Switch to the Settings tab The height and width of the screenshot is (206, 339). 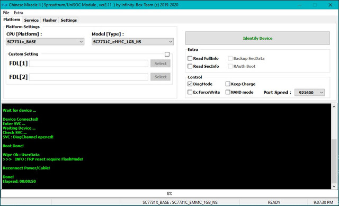[68, 20]
